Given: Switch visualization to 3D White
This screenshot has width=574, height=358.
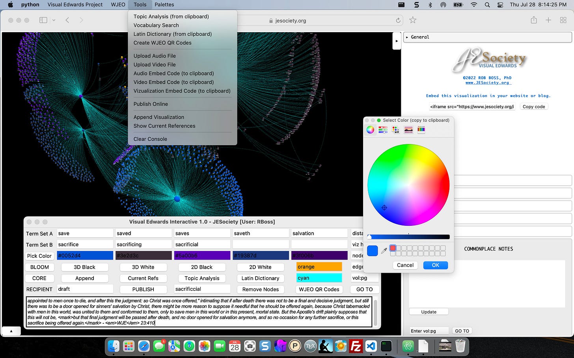Looking at the screenshot, I should point(143,267).
